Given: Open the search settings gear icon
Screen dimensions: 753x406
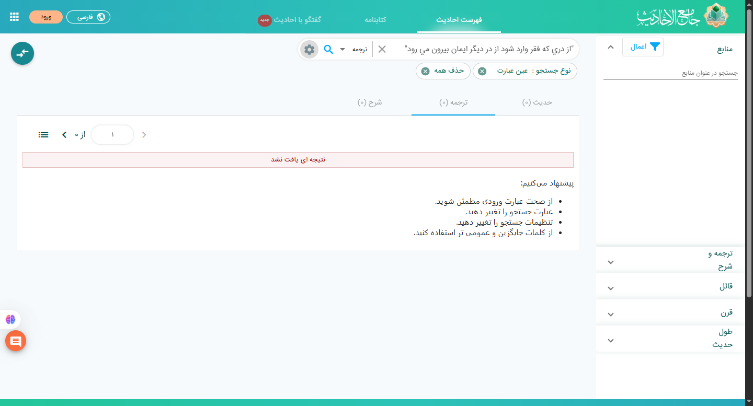Looking at the screenshot, I should point(309,49).
